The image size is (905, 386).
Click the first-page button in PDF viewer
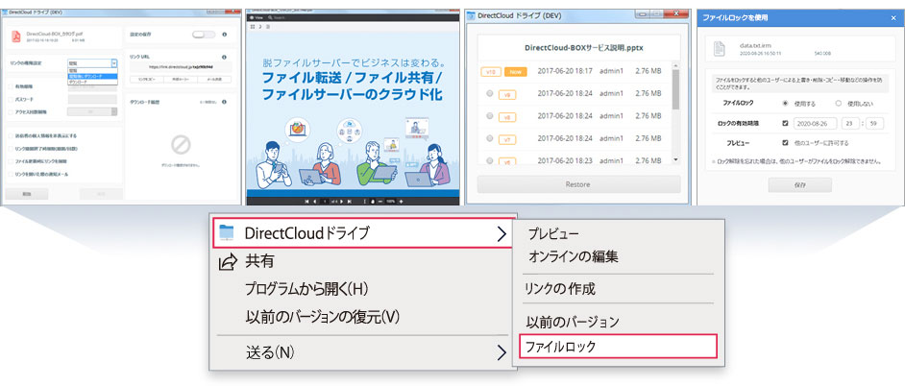[306, 202]
